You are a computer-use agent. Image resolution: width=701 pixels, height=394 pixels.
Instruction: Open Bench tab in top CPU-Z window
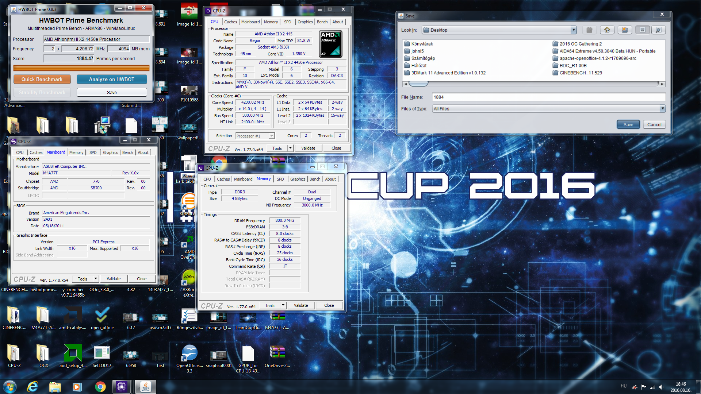[x=322, y=22]
